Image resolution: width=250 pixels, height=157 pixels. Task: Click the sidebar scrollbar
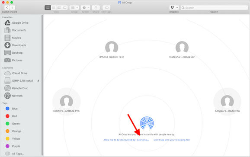pos(42,85)
